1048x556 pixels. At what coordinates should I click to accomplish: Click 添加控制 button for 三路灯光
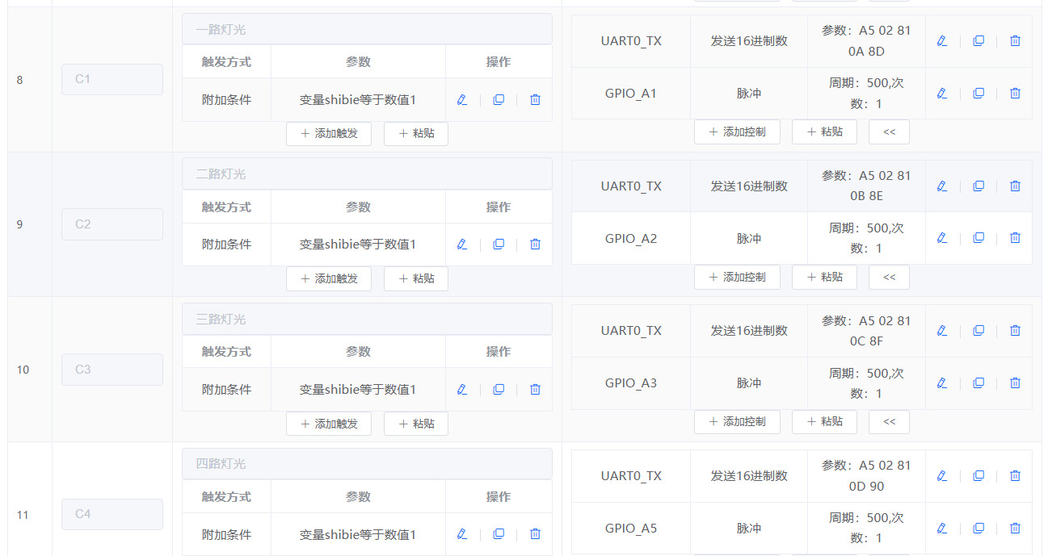[x=737, y=421]
